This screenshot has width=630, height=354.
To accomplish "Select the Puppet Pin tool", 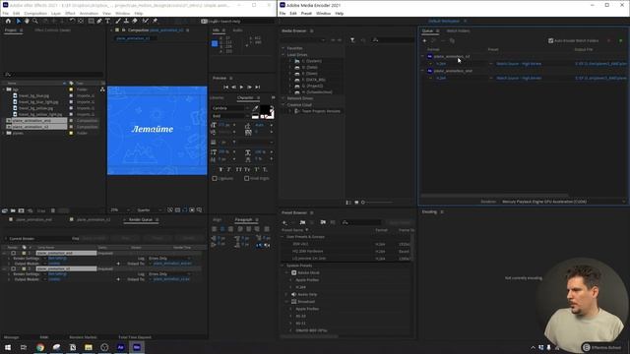I will pyautogui.click(x=156, y=21).
